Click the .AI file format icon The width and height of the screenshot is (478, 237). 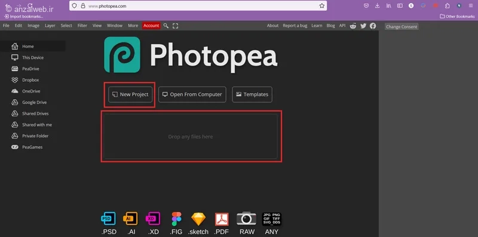pos(130,219)
